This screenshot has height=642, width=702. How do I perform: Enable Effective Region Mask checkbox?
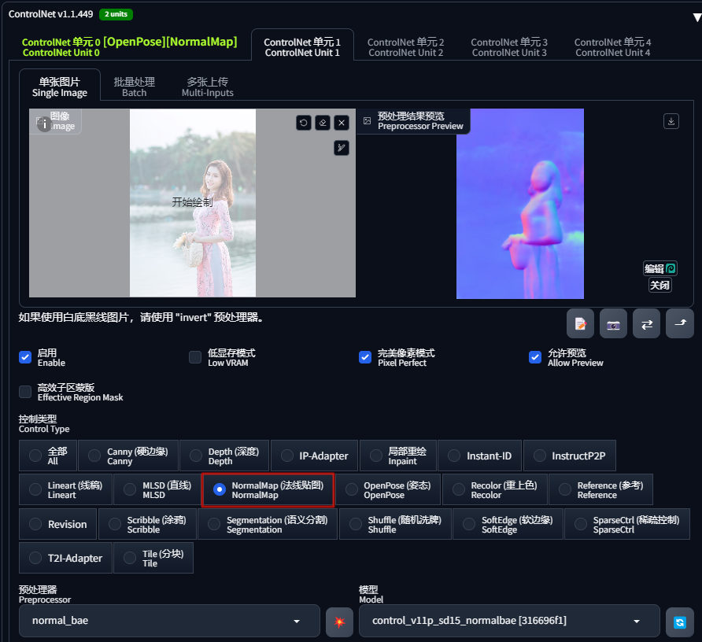(x=25, y=392)
